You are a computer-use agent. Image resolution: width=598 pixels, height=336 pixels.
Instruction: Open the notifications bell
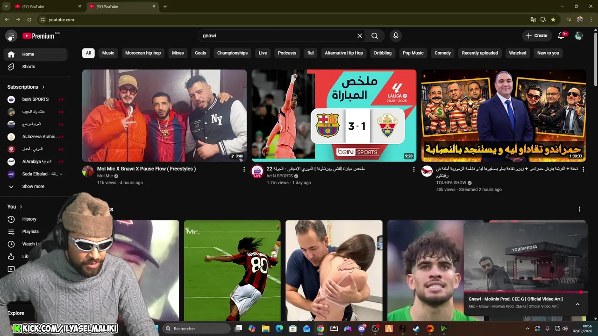(x=562, y=36)
